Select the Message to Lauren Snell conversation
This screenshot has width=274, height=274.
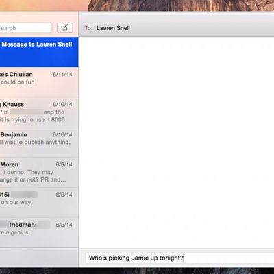point(39,52)
